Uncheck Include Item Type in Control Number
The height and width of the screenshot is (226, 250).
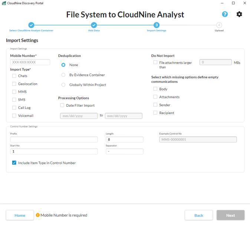[14, 163]
